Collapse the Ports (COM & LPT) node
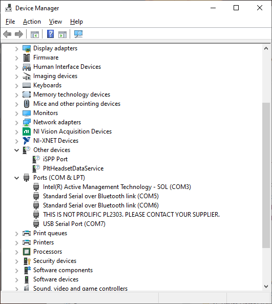272x304 pixels. 17,178
